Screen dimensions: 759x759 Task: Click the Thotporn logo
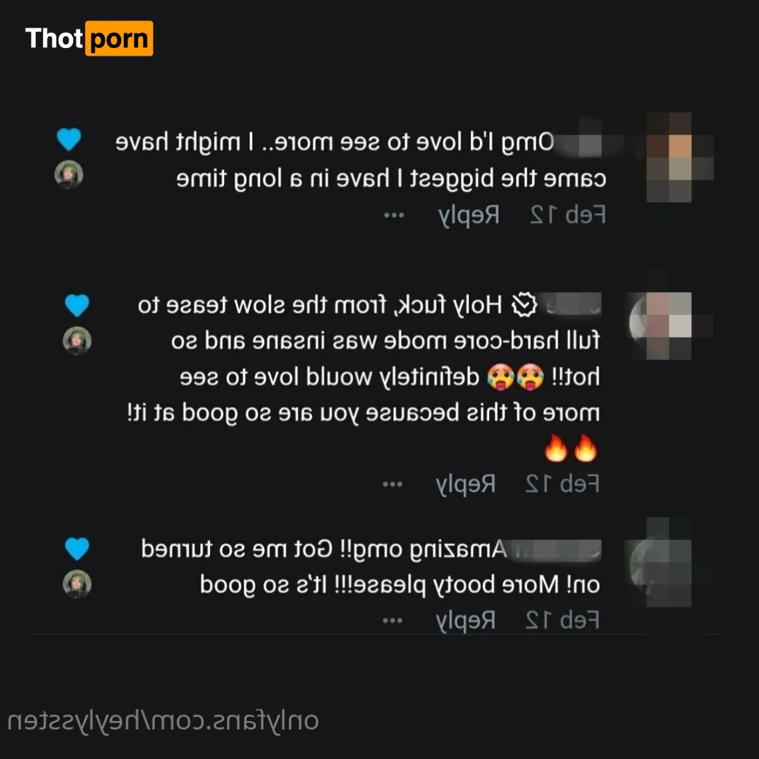(89, 38)
